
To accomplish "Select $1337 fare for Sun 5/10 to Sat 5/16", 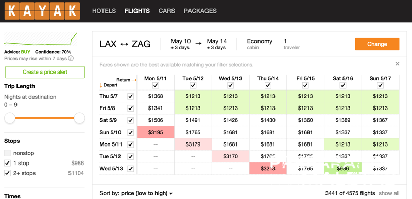I will 343,132.
